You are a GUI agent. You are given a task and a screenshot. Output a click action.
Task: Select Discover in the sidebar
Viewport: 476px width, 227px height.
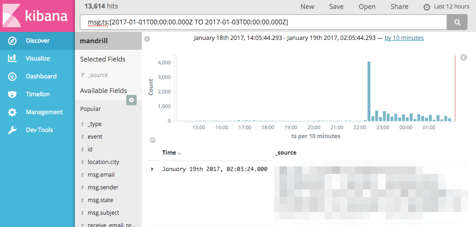coord(38,41)
